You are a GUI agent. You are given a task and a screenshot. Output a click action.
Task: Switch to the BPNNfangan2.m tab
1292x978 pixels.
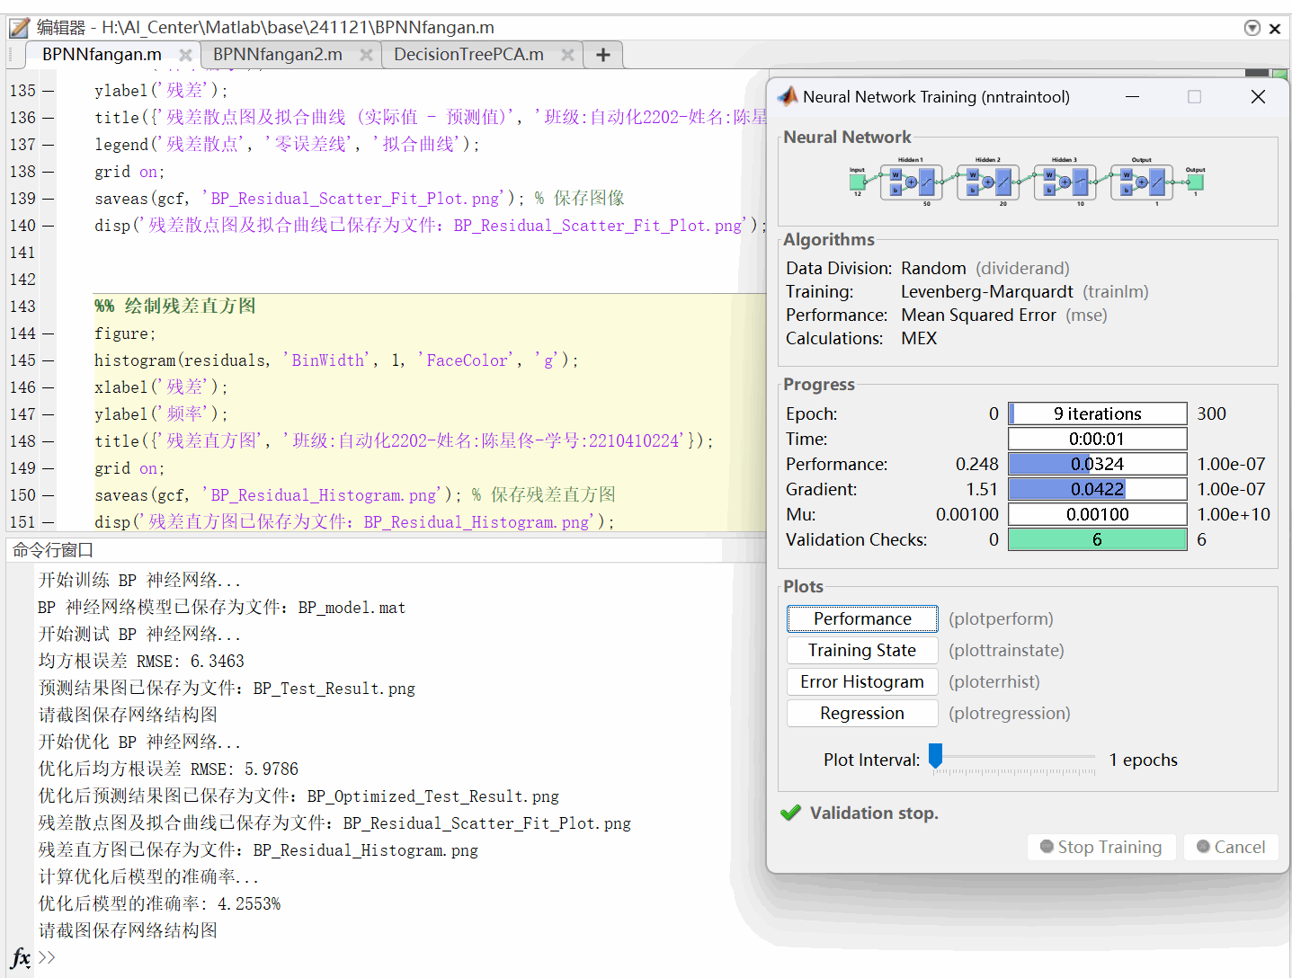[278, 55]
